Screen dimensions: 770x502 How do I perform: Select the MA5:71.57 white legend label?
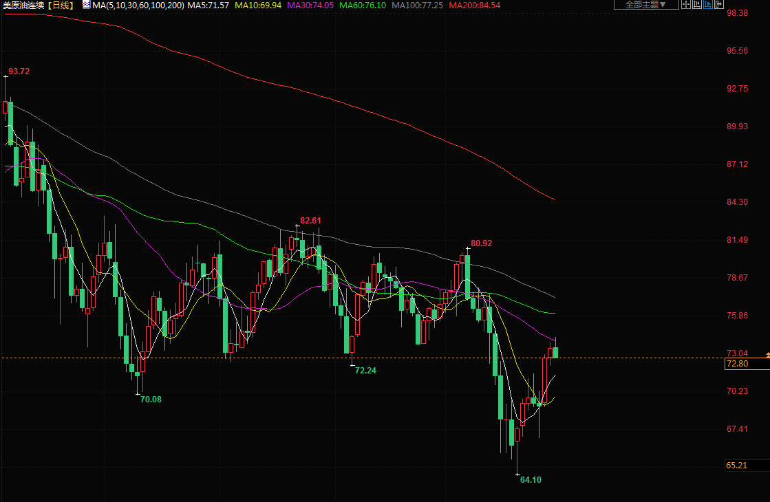[x=208, y=5]
